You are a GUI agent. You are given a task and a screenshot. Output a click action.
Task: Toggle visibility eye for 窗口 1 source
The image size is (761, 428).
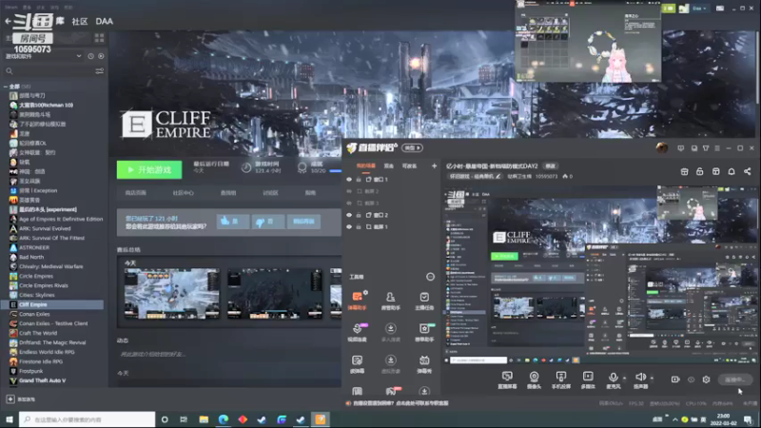(349, 180)
